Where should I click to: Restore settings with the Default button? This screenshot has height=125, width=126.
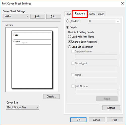[x=111, y=108]
